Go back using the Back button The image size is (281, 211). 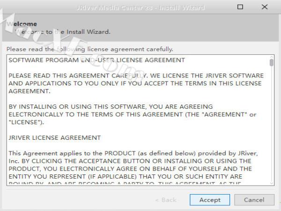click(166, 200)
